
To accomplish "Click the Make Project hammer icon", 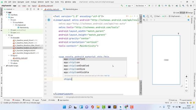I will (x=122, y=5).
